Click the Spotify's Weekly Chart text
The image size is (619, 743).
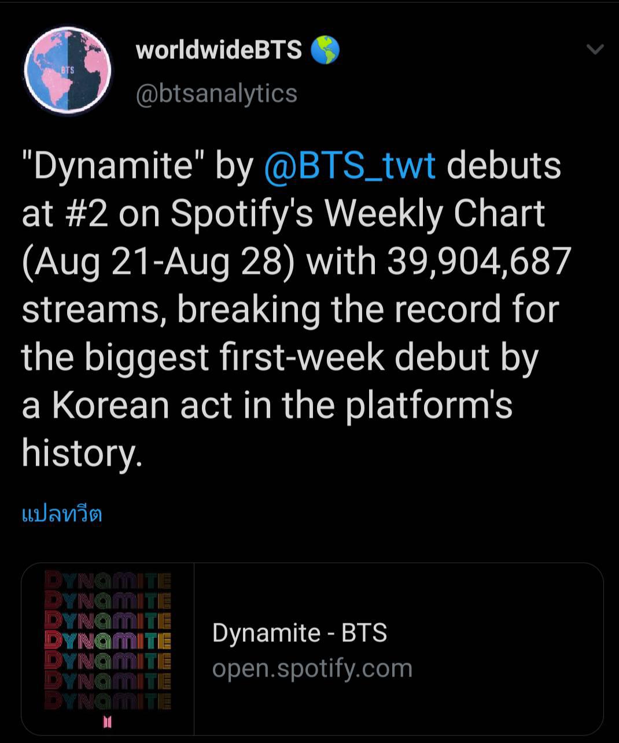click(x=358, y=213)
